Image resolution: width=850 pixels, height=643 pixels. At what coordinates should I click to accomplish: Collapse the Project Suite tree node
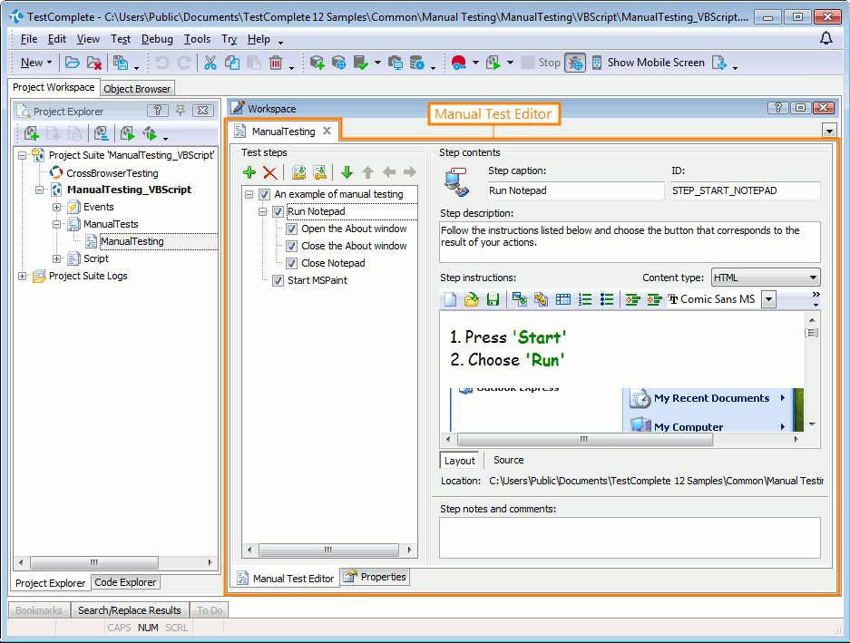tap(23, 156)
